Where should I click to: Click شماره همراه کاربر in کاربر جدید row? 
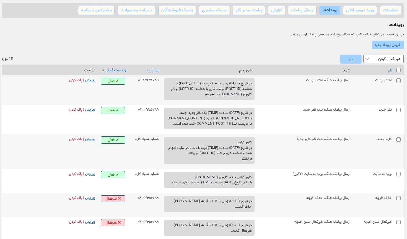coord(146,139)
